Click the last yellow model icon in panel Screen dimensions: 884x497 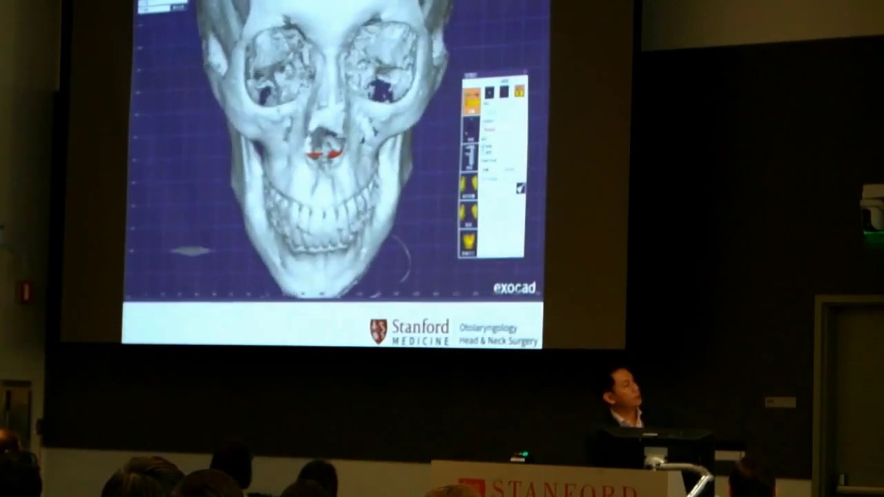click(469, 244)
